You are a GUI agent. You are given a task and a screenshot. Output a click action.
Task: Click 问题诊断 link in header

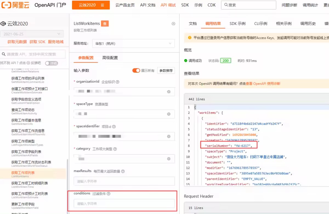pyautogui.click(x=290, y=5)
